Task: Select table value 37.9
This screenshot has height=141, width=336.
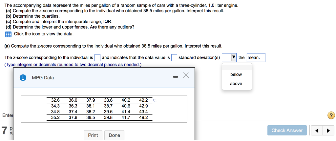Action: tap(91, 100)
